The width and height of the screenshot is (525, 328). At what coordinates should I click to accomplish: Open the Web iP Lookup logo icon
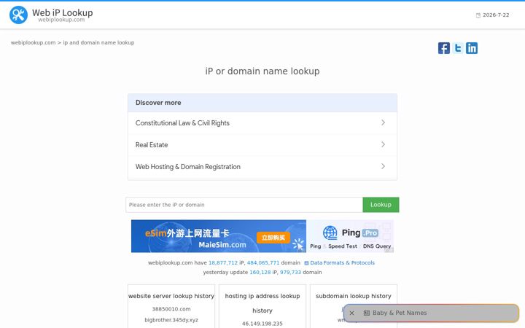tap(18, 15)
